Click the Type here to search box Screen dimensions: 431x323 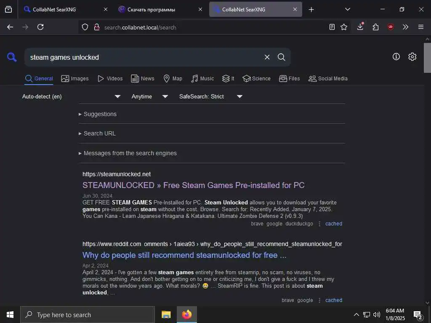88,315
